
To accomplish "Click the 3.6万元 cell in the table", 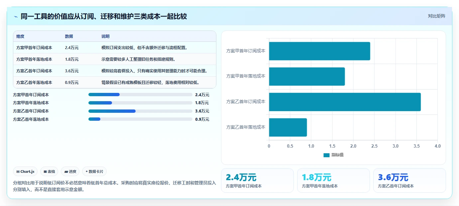I will click(72, 71).
